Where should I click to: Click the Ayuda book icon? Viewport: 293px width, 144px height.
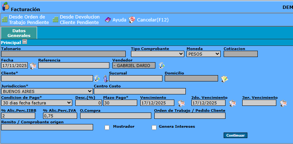(108, 20)
